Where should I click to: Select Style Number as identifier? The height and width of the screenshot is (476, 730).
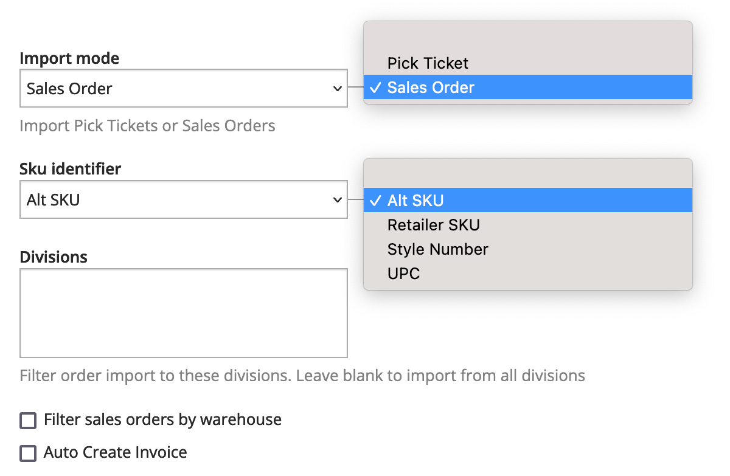(437, 249)
